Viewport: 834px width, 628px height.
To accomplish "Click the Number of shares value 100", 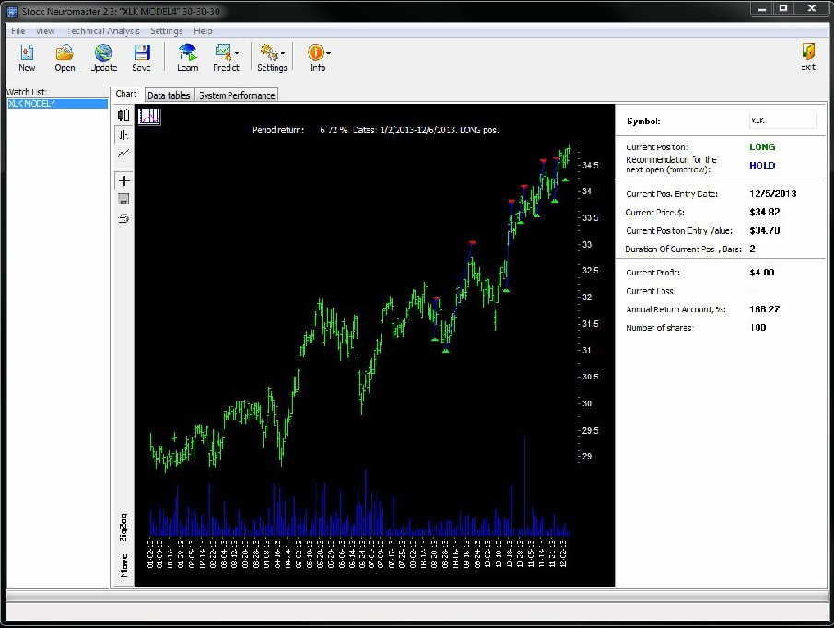I will [758, 327].
